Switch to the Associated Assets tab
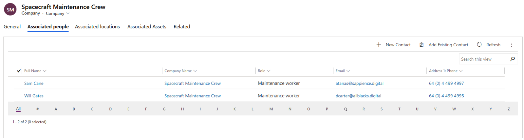This screenshot has height=140, width=524. point(147,27)
